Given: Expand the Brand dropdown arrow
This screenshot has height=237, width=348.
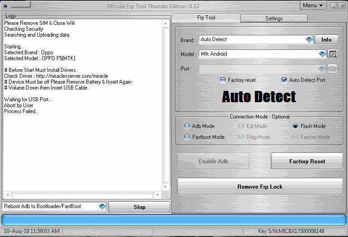Looking at the screenshot, I should tap(309, 39).
